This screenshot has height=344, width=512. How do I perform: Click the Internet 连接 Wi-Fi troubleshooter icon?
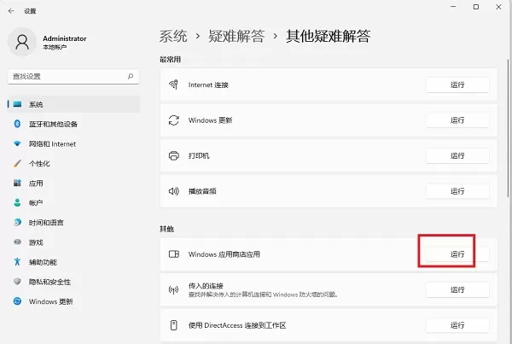173,85
